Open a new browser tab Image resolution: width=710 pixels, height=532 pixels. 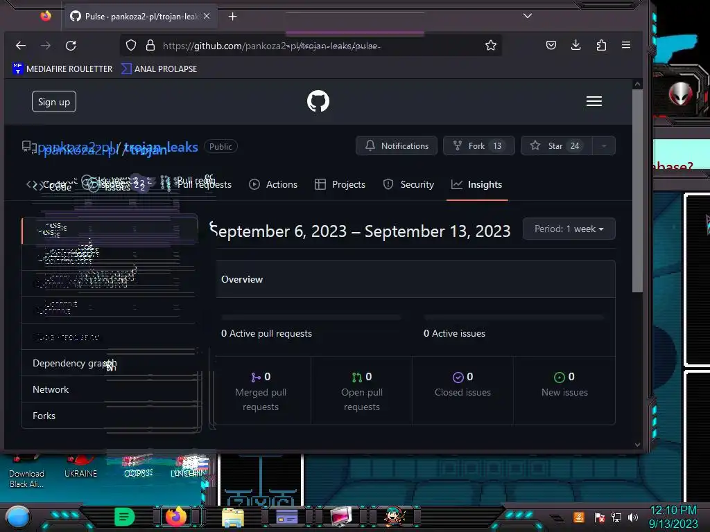tap(233, 17)
